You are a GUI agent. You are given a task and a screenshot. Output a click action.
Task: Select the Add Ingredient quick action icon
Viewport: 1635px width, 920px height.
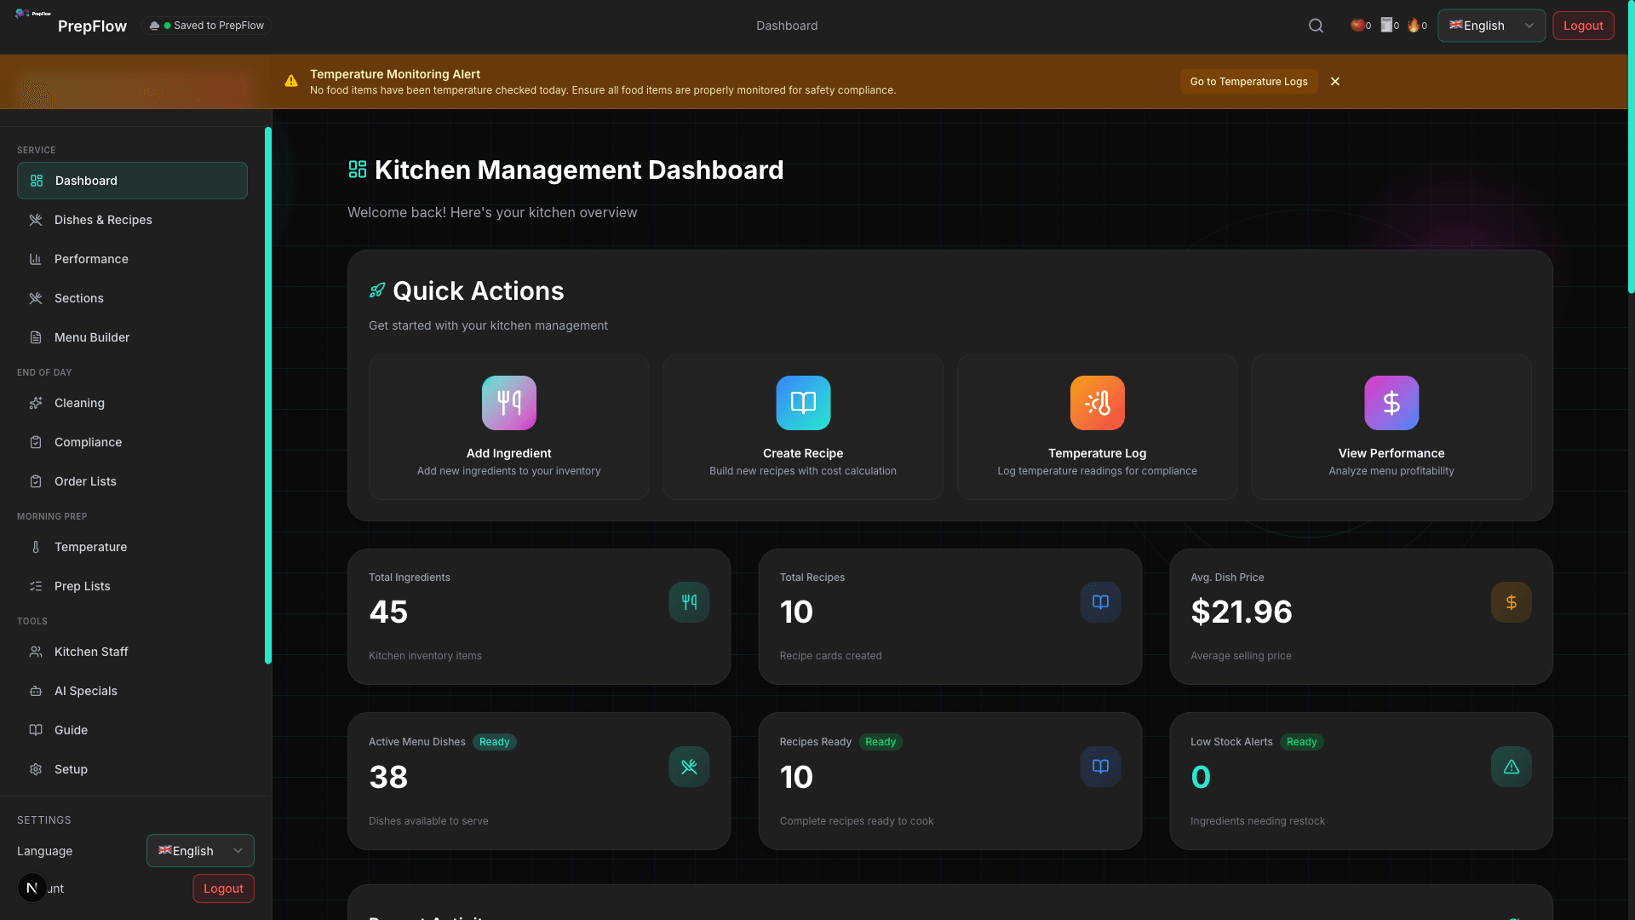508,403
